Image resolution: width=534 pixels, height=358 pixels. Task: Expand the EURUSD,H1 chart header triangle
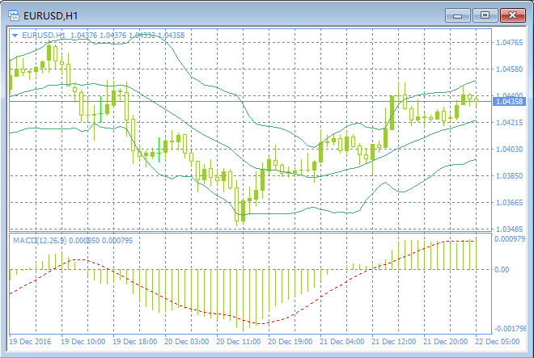point(15,36)
